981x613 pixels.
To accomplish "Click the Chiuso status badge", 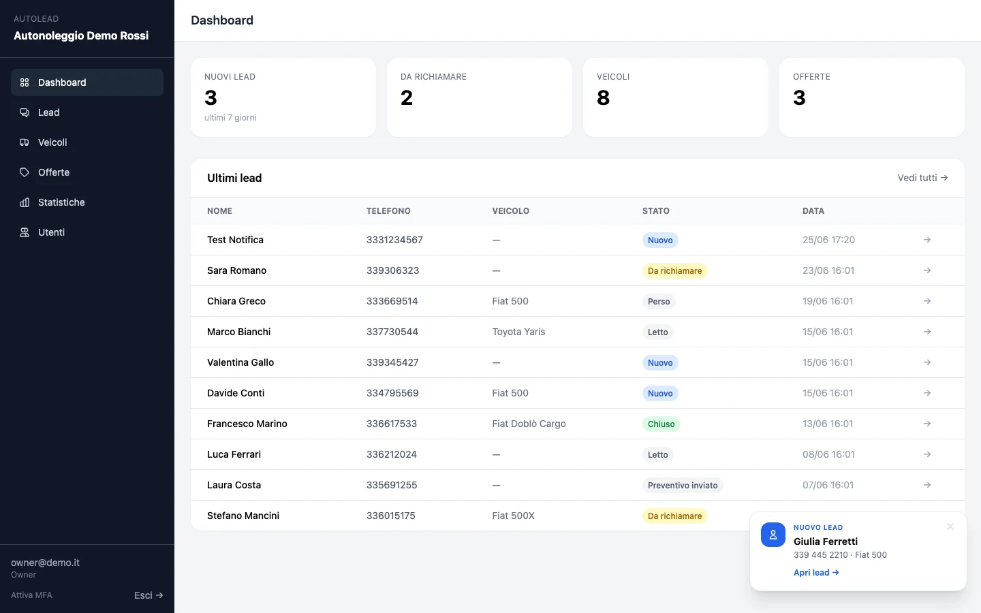I will tap(661, 424).
